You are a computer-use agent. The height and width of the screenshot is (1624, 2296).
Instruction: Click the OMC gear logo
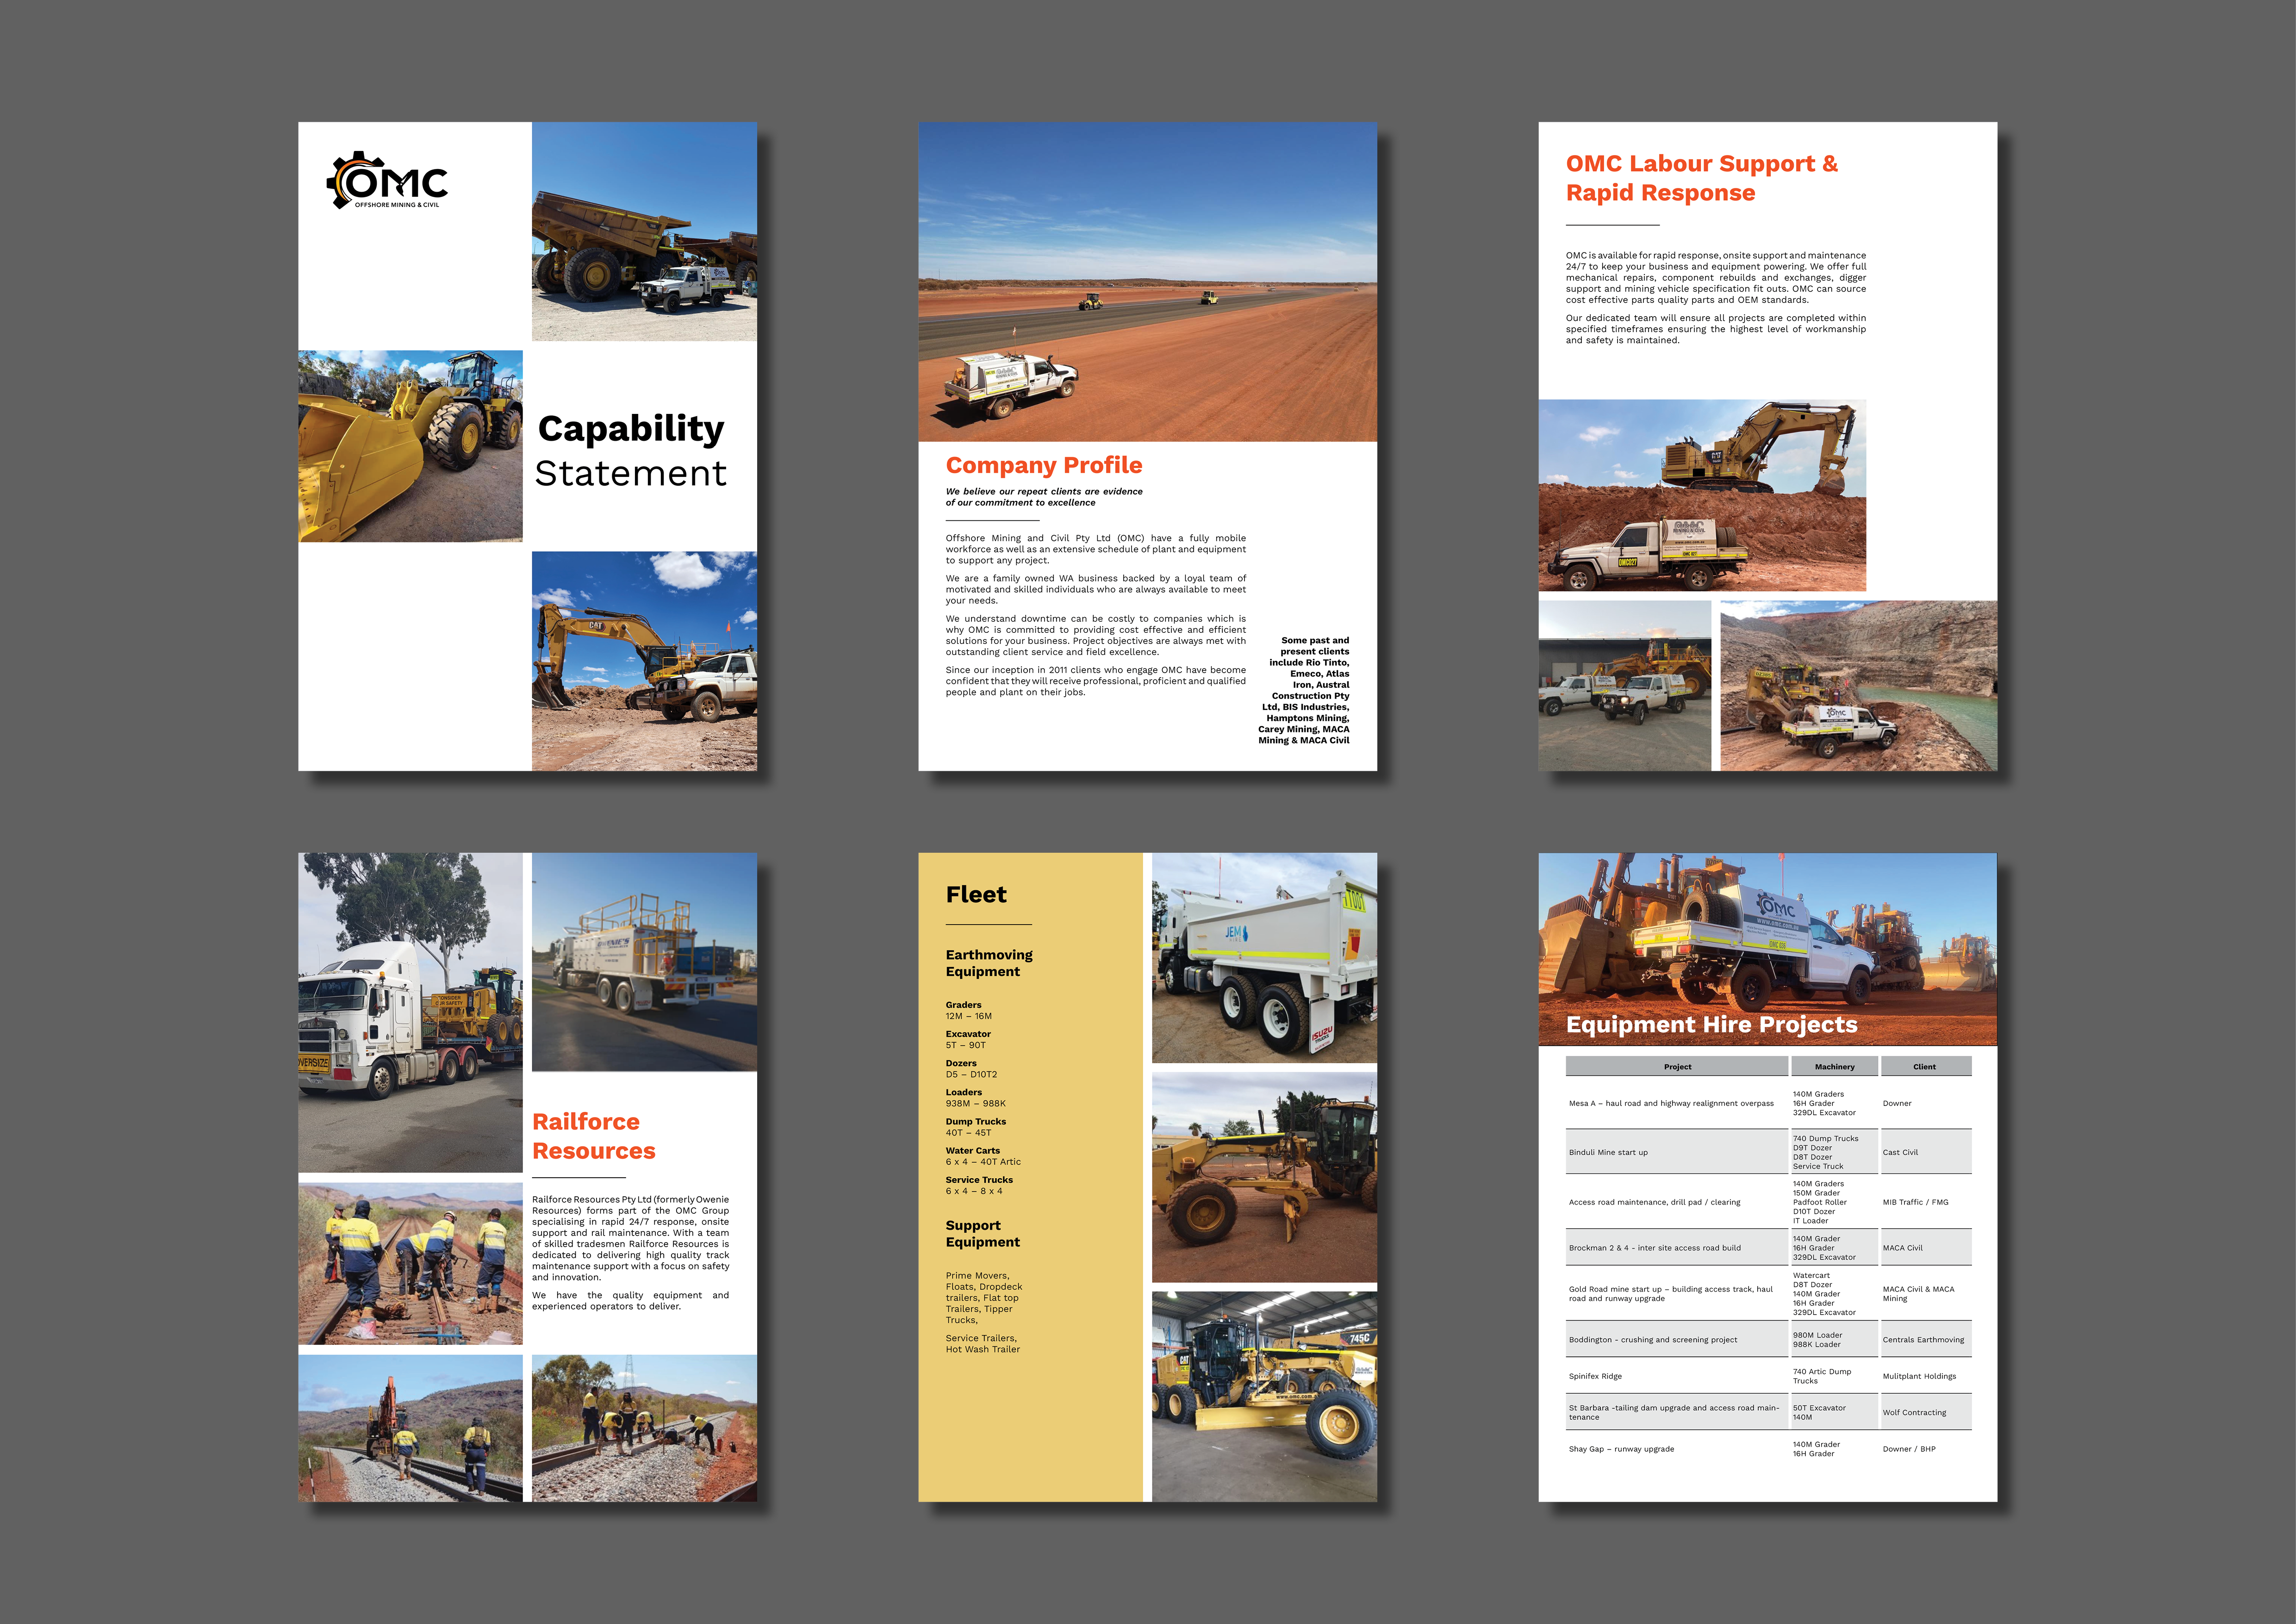(x=386, y=181)
